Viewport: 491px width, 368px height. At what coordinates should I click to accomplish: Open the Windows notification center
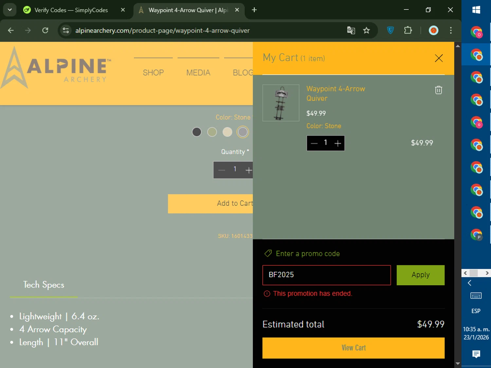pos(476,354)
